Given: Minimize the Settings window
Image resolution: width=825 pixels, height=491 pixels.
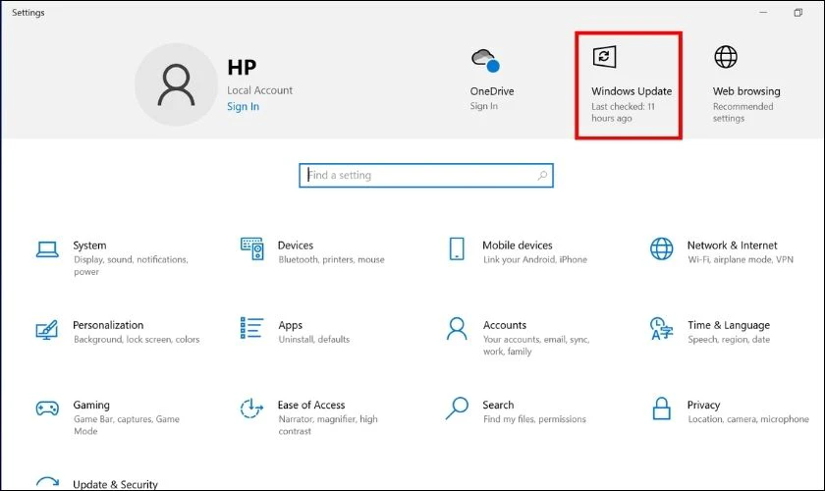Looking at the screenshot, I should pos(763,13).
